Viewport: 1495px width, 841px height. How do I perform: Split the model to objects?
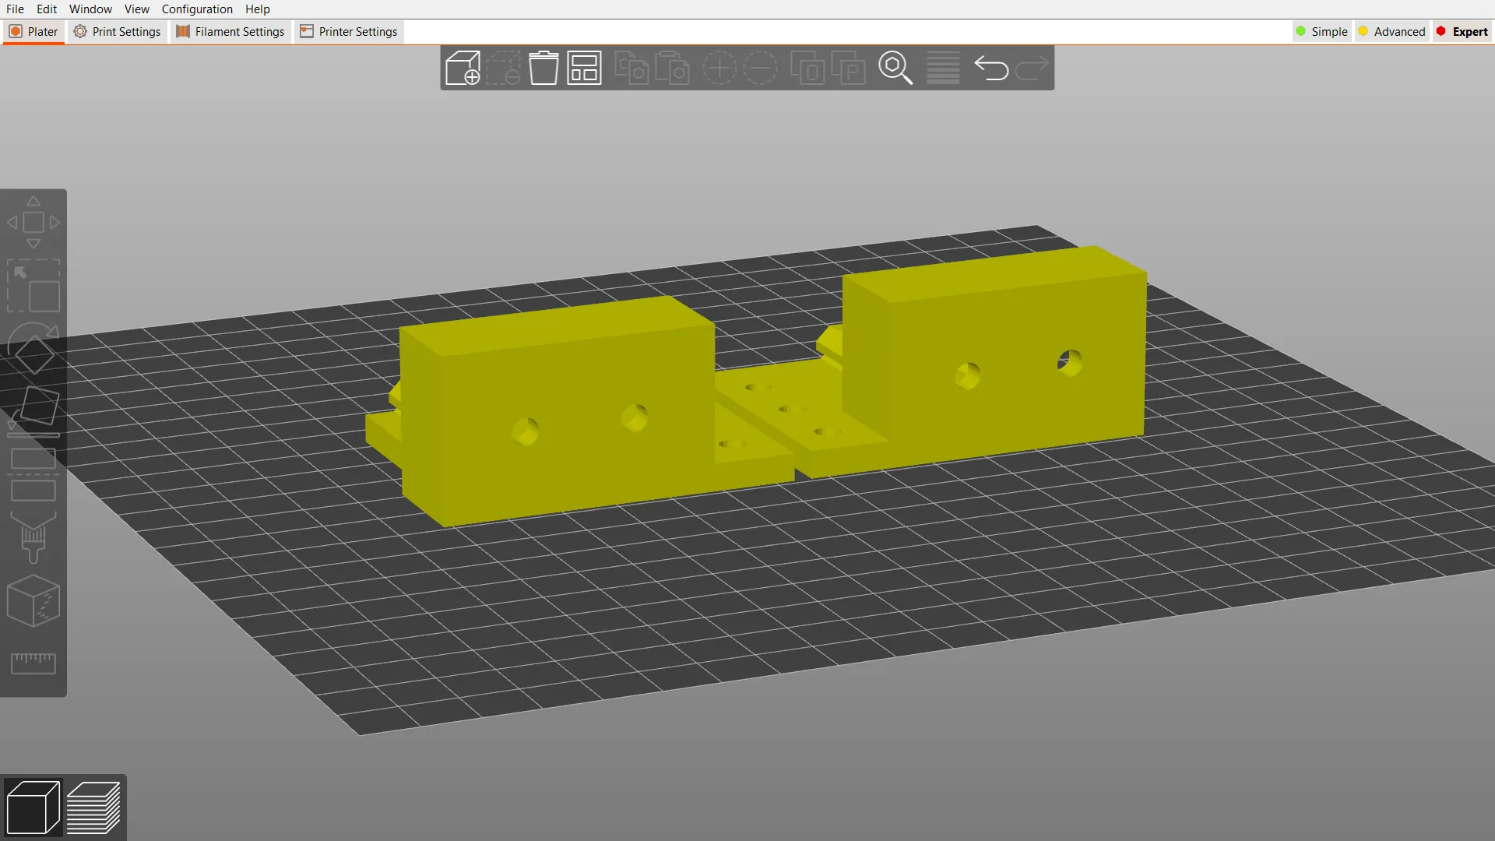coord(808,69)
